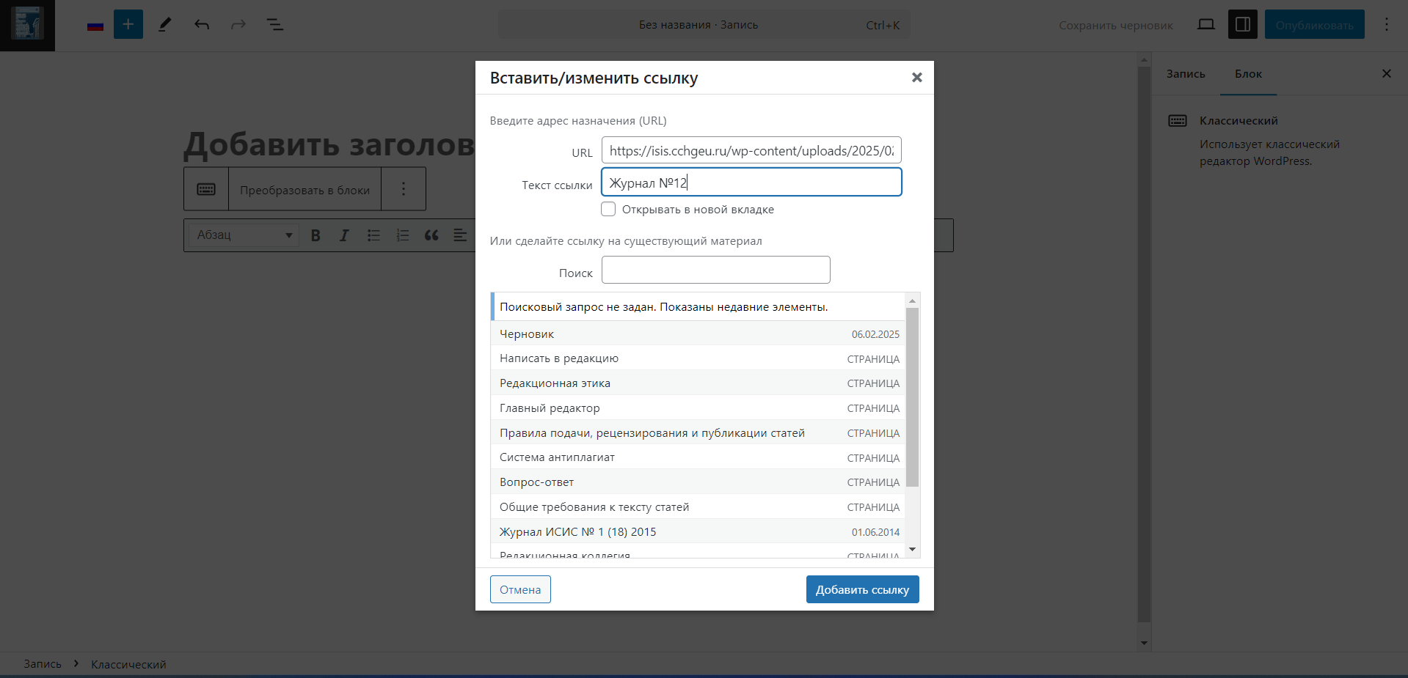Click the Поиск search input field
1408x678 pixels.
[x=715, y=270]
